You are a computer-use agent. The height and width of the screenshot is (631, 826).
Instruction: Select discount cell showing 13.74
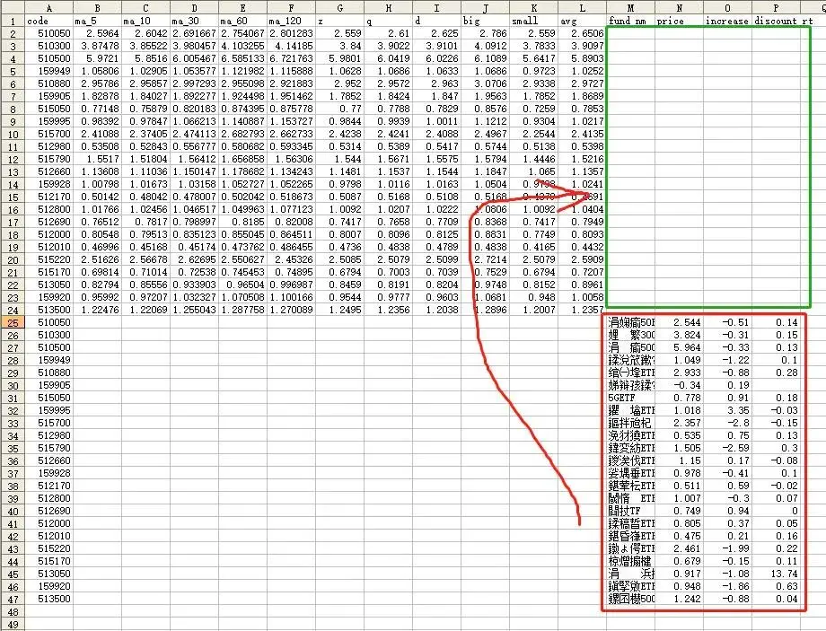tap(776, 574)
